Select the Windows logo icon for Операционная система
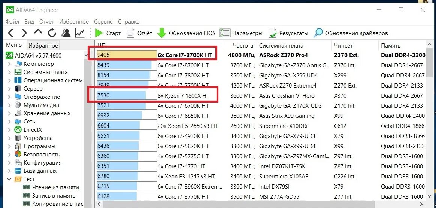 (x=18, y=80)
